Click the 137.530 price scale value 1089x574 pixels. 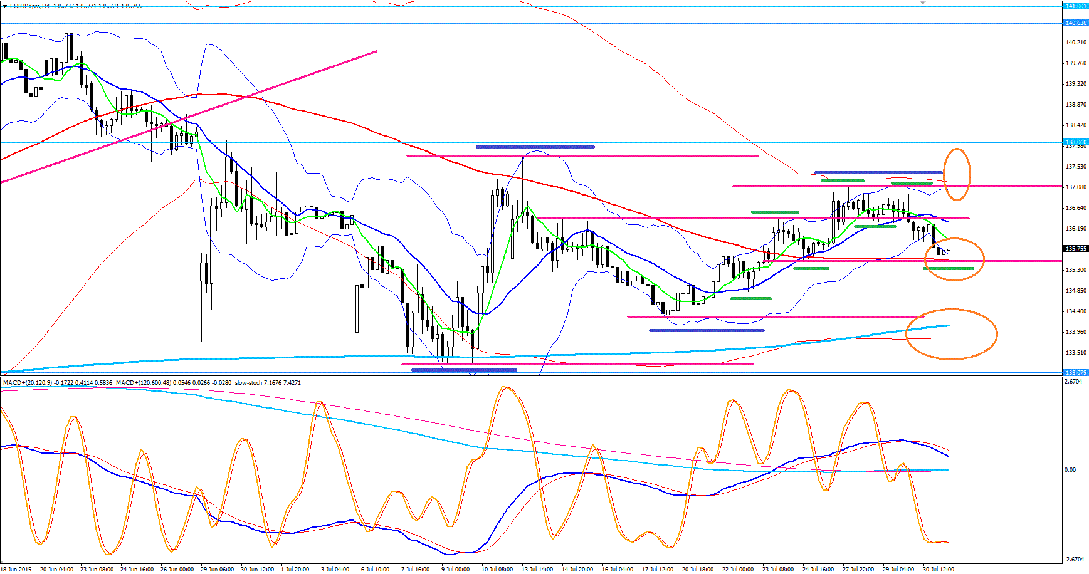click(1076, 167)
